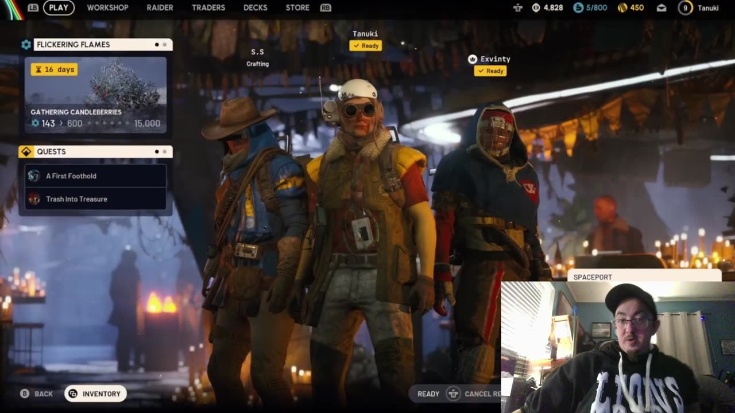Click the Exvinty player name tag
Viewport: 735px width, 413px height.
pyautogui.click(x=495, y=59)
